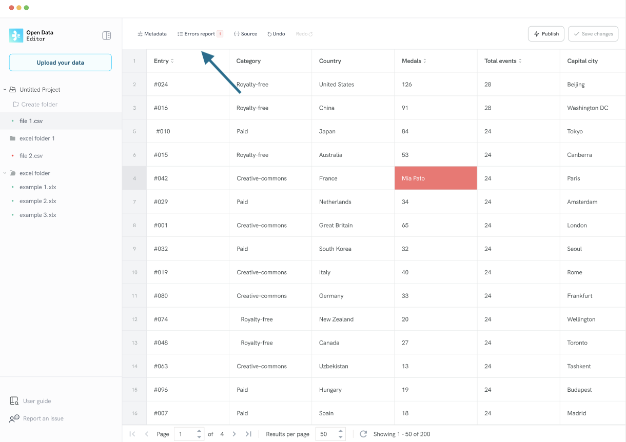Viewport: 626px width, 442px height.
Task: Open the Metadata panel
Action: (152, 34)
